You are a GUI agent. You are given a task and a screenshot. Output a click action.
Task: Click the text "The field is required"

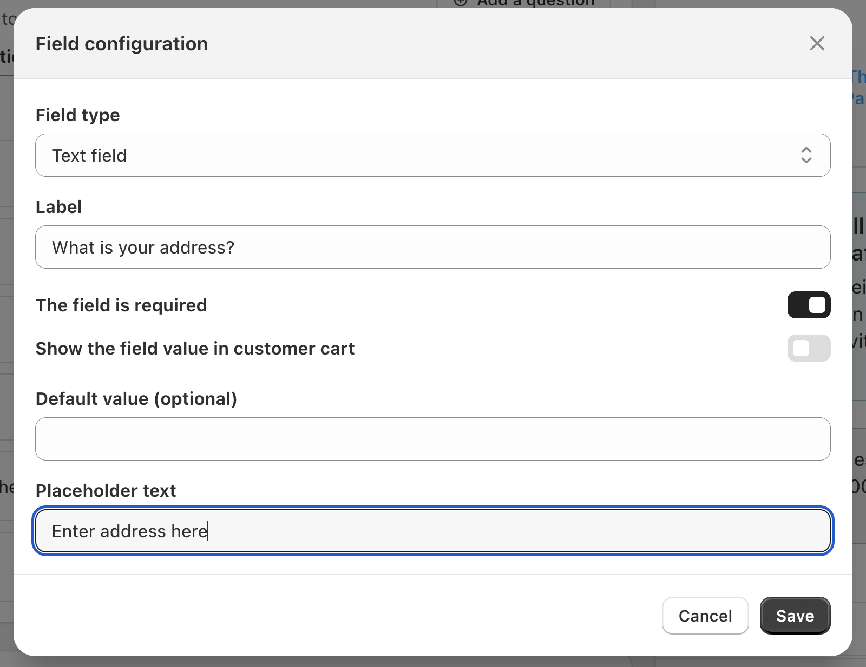coord(121,305)
